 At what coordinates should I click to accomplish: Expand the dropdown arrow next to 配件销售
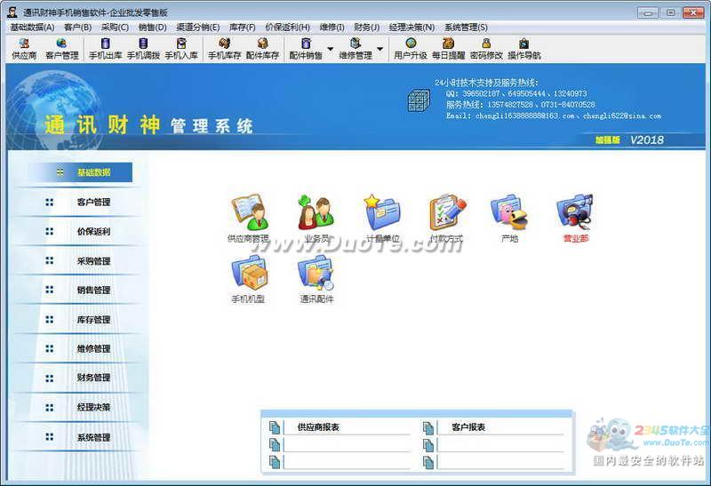[330, 49]
